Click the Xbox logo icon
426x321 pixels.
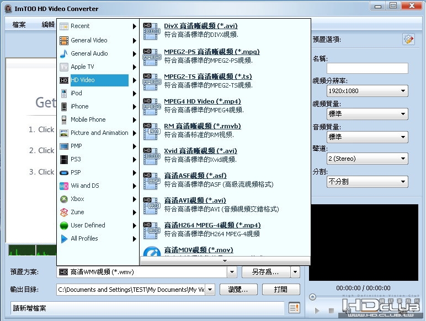click(64, 199)
